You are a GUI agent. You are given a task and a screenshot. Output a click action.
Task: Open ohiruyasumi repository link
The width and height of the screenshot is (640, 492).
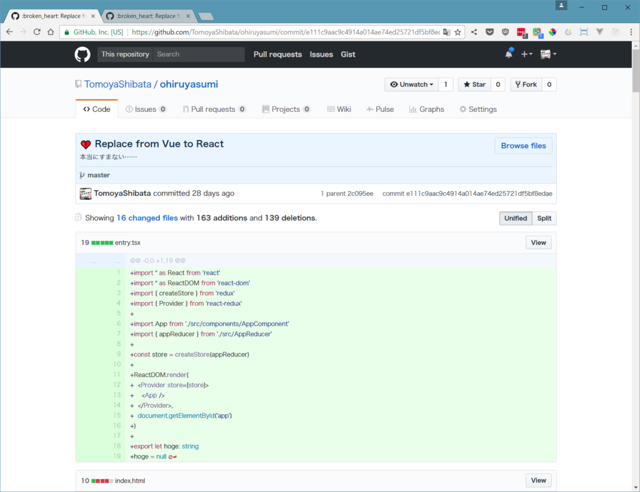[189, 84]
